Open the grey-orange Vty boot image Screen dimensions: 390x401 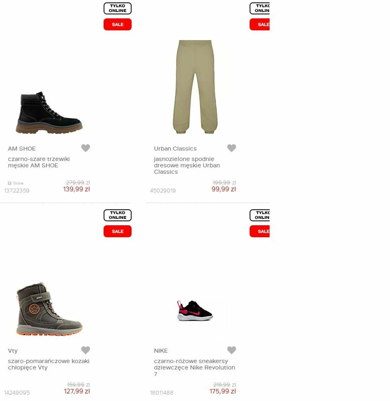pos(49,309)
